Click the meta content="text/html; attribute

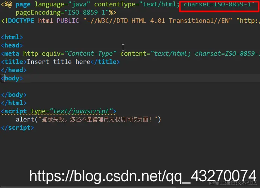(155, 53)
